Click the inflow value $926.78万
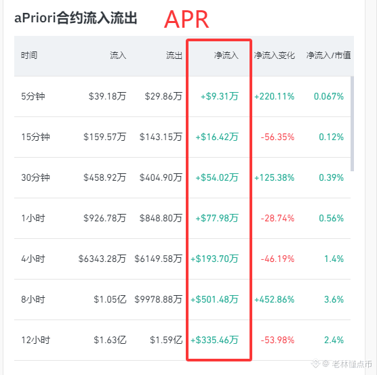377x375 pixels. tap(105, 218)
